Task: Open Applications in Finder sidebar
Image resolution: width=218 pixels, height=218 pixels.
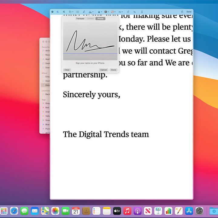Action: click(46, 59)
